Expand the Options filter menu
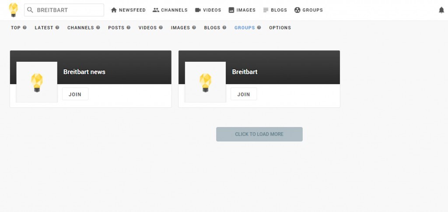448x212 pixels. [280, 28]
